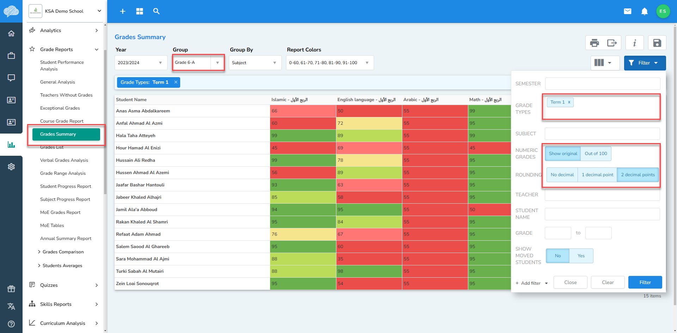Expand the Skills Reports section
The width and height of the screenshot is (677, 333).
coord(65,304)
